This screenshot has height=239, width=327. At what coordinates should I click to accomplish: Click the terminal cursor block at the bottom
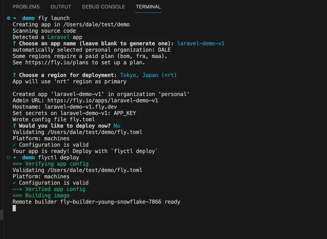(x=14, y=208)
